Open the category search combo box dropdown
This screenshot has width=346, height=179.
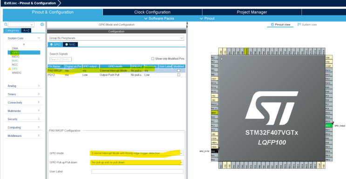32,25
